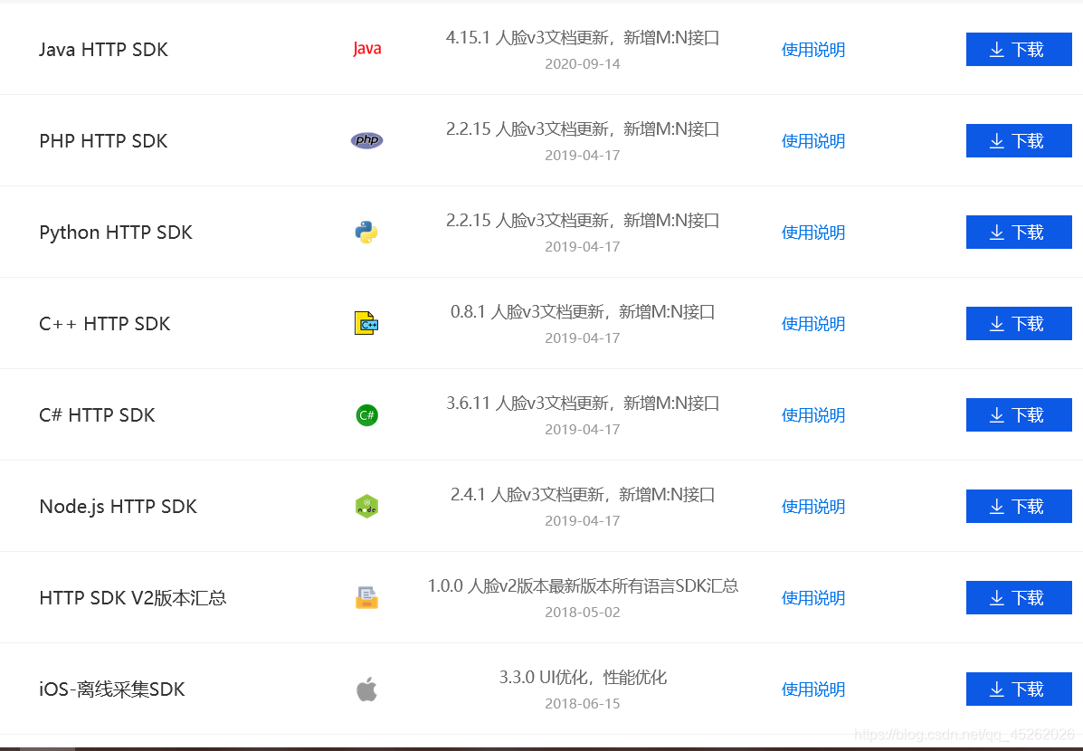Click the 0.8.1 version description text
Screen dimensions: 1083x751
tap(583, 311)
